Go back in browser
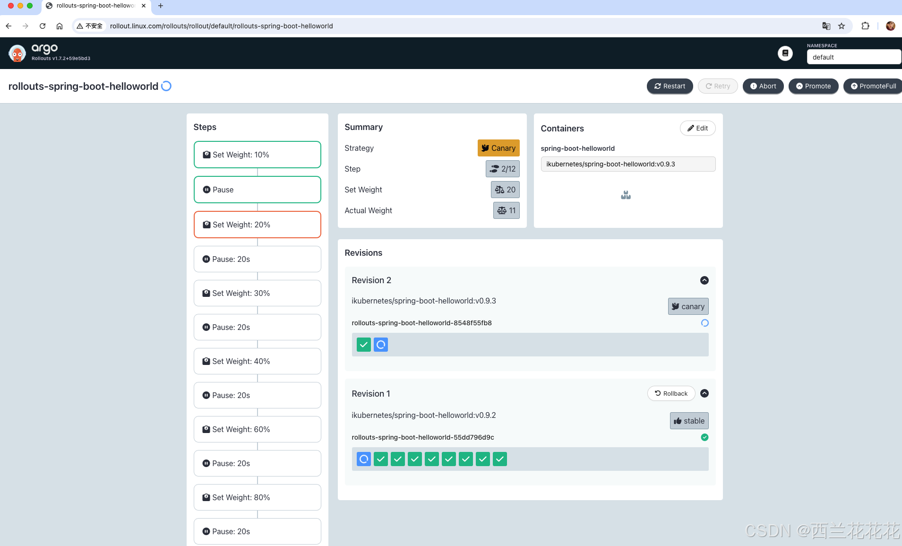This screenshot has width=902, height=546. pyautogui.click(x=9, y=26)
